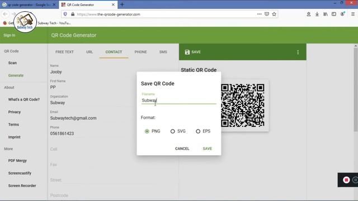This screenshot has width=358, height=201.
Task: Bookmark this page with the star icon
Action: pyautogui.click(x=274, y=14)
